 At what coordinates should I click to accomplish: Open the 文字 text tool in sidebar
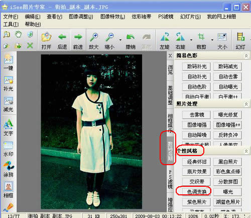coord(8,124)
